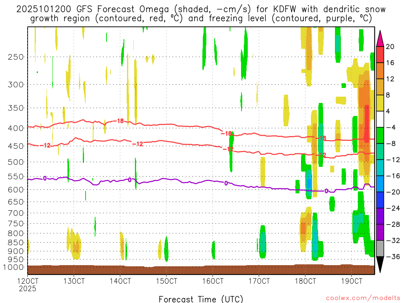Click the 1000 pressure level label
The image size is (404, 303).
tap(14, 267)
